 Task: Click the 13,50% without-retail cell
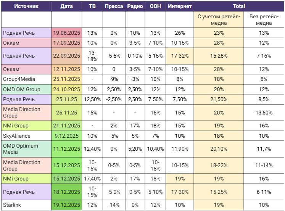tap(264, 113)
